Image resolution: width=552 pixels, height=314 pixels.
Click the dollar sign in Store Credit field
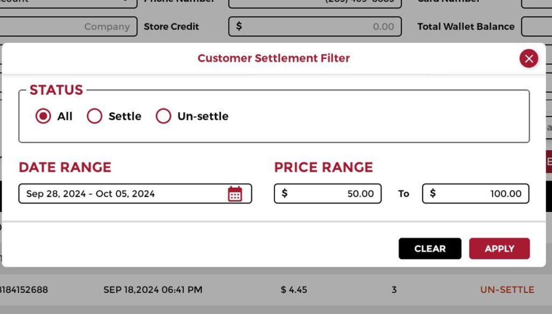[x=239, y=26]
